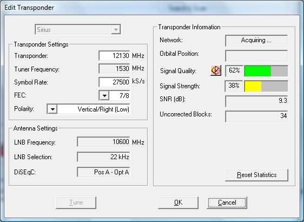Screen dimensions: 304x222
Task: Click the Polarity value Vertical/Right (Low)
Action: pos(94,109)
